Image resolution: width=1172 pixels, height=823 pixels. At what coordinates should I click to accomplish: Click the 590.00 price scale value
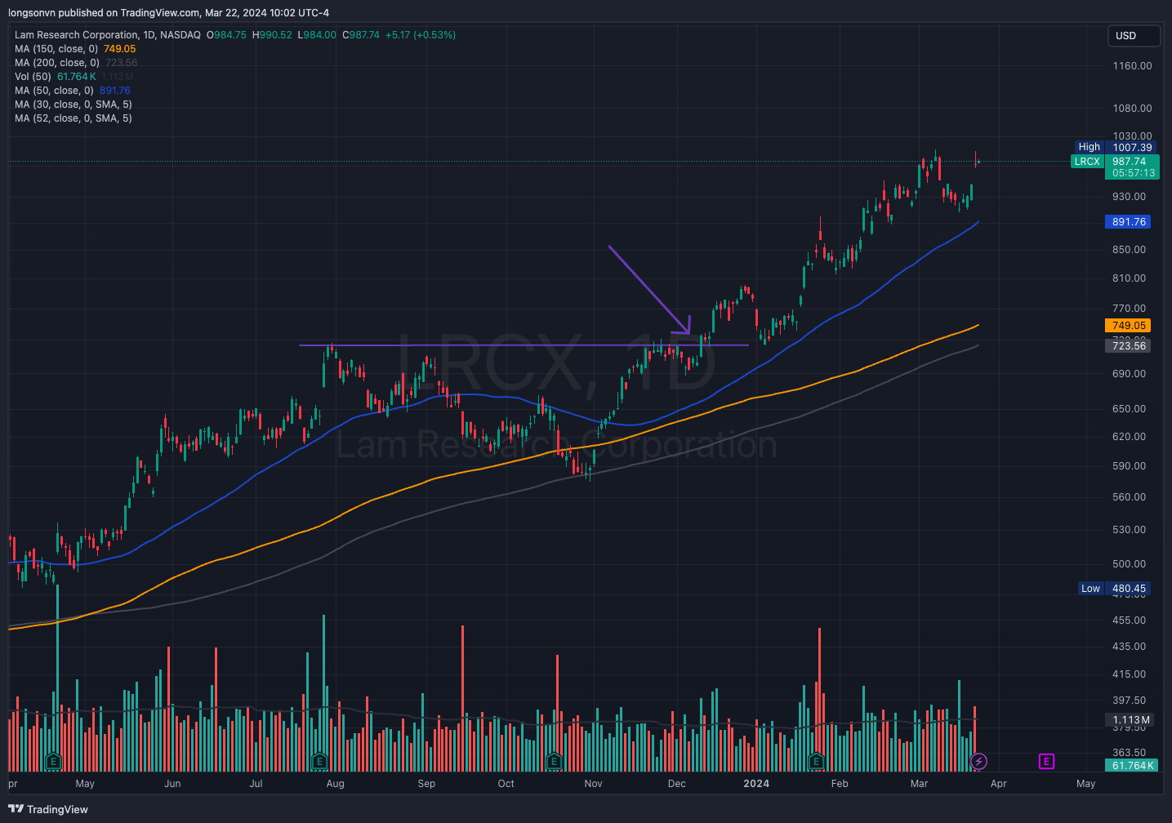pyautogui.click(x=1129, y=466)
